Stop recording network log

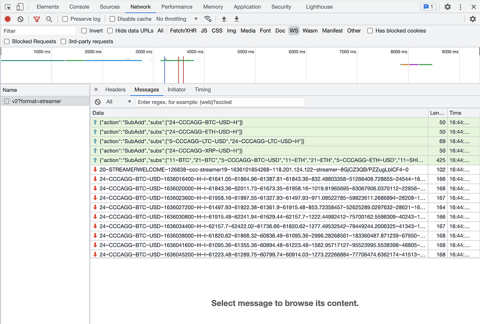coord(8,19)
